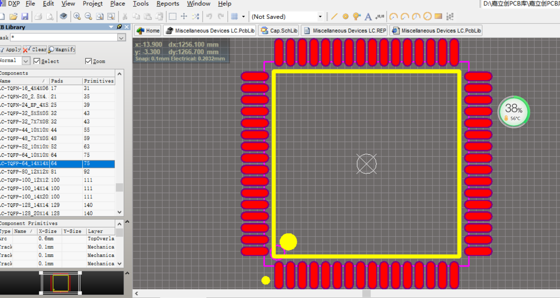560x298 pixels.
Task: Close the PCB Library panel
Action: (x=127, y=27)
